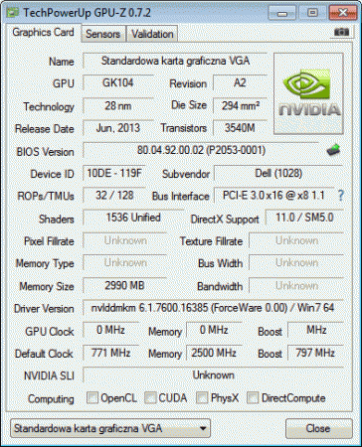Screen dimensions: 362x447
Task: Click Release Date field Jun, 2013
Action: pos(118,128)
